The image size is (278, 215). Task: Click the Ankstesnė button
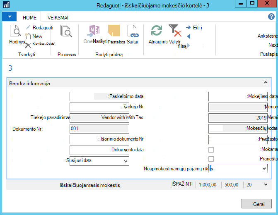pos(268,36)
